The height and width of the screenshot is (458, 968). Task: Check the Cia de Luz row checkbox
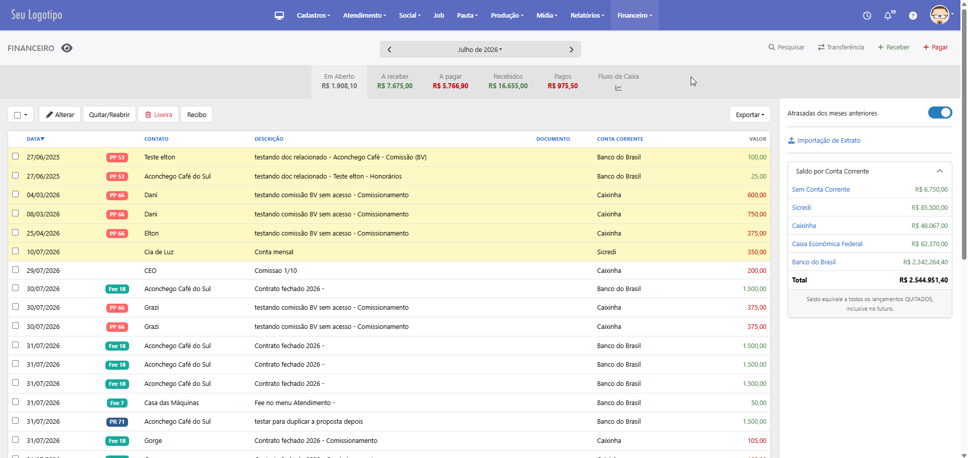pyautogui.click(x=16, y=251)
